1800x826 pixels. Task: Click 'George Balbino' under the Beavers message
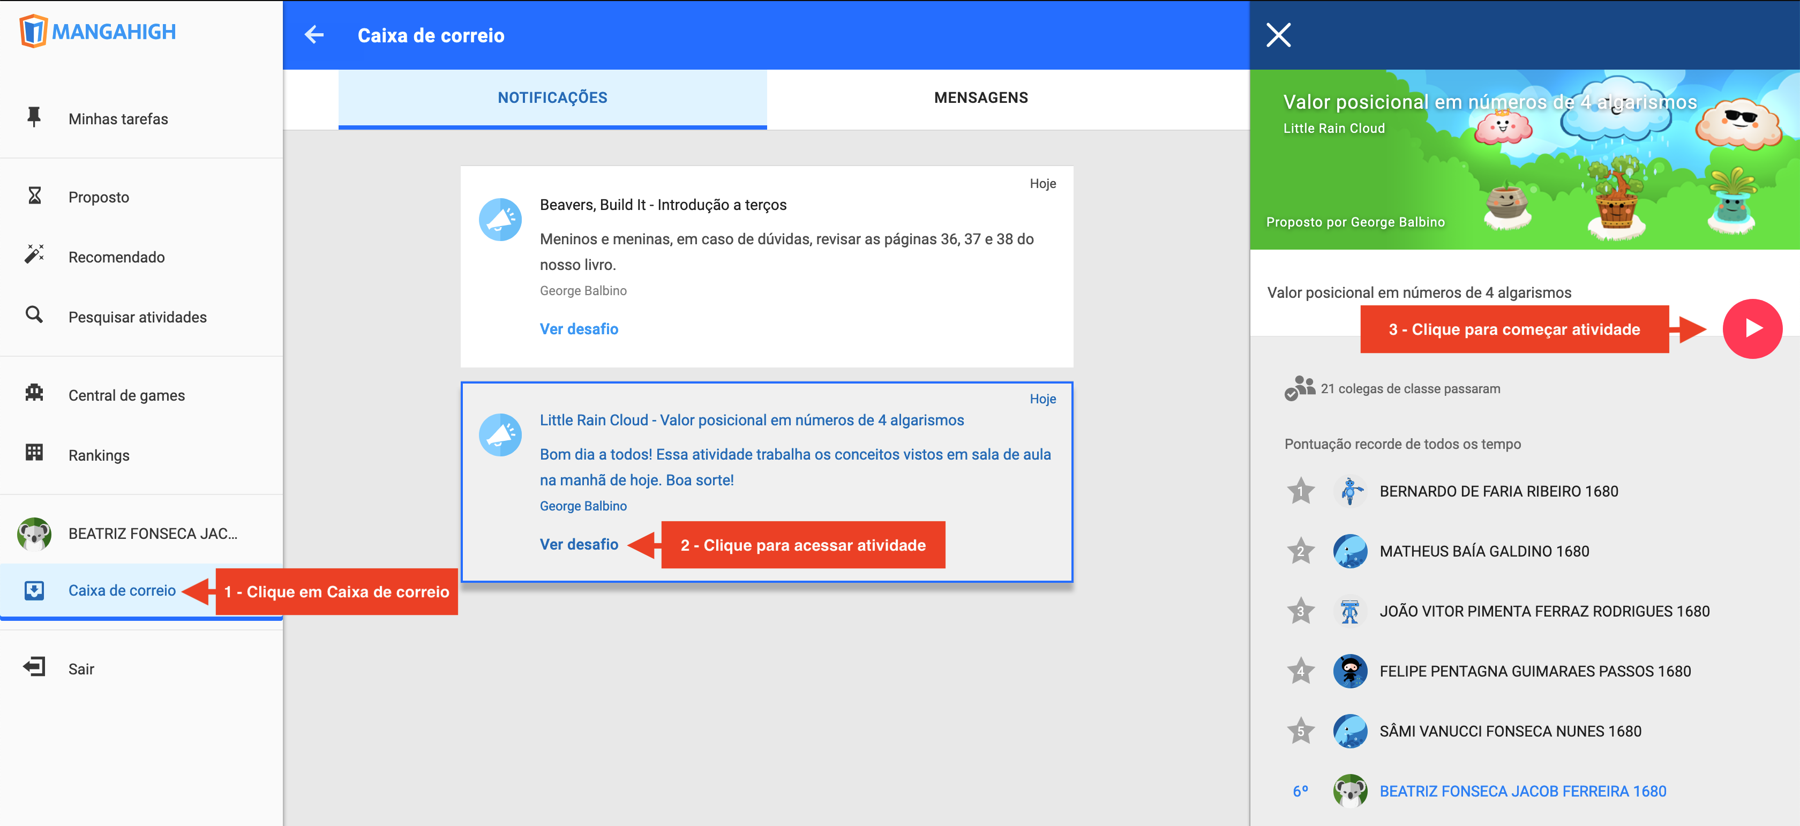[x=583, y=291]
